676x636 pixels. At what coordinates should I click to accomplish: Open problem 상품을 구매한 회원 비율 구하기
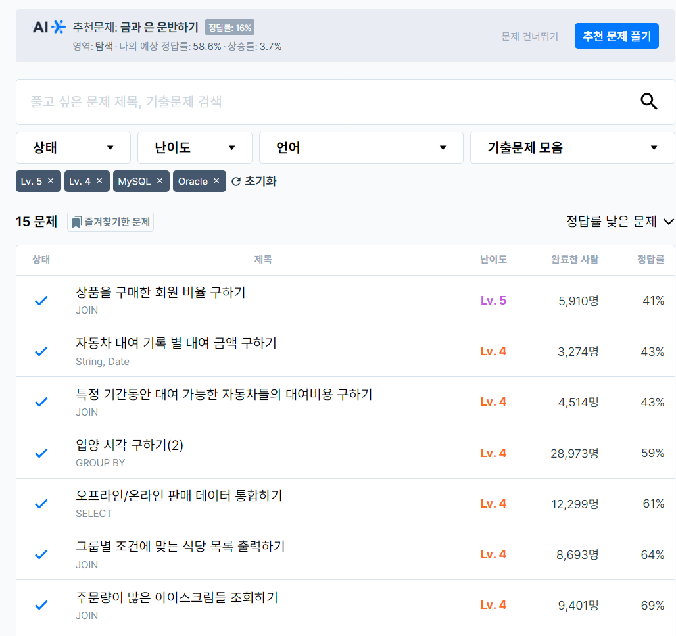(x=161, y=292)
